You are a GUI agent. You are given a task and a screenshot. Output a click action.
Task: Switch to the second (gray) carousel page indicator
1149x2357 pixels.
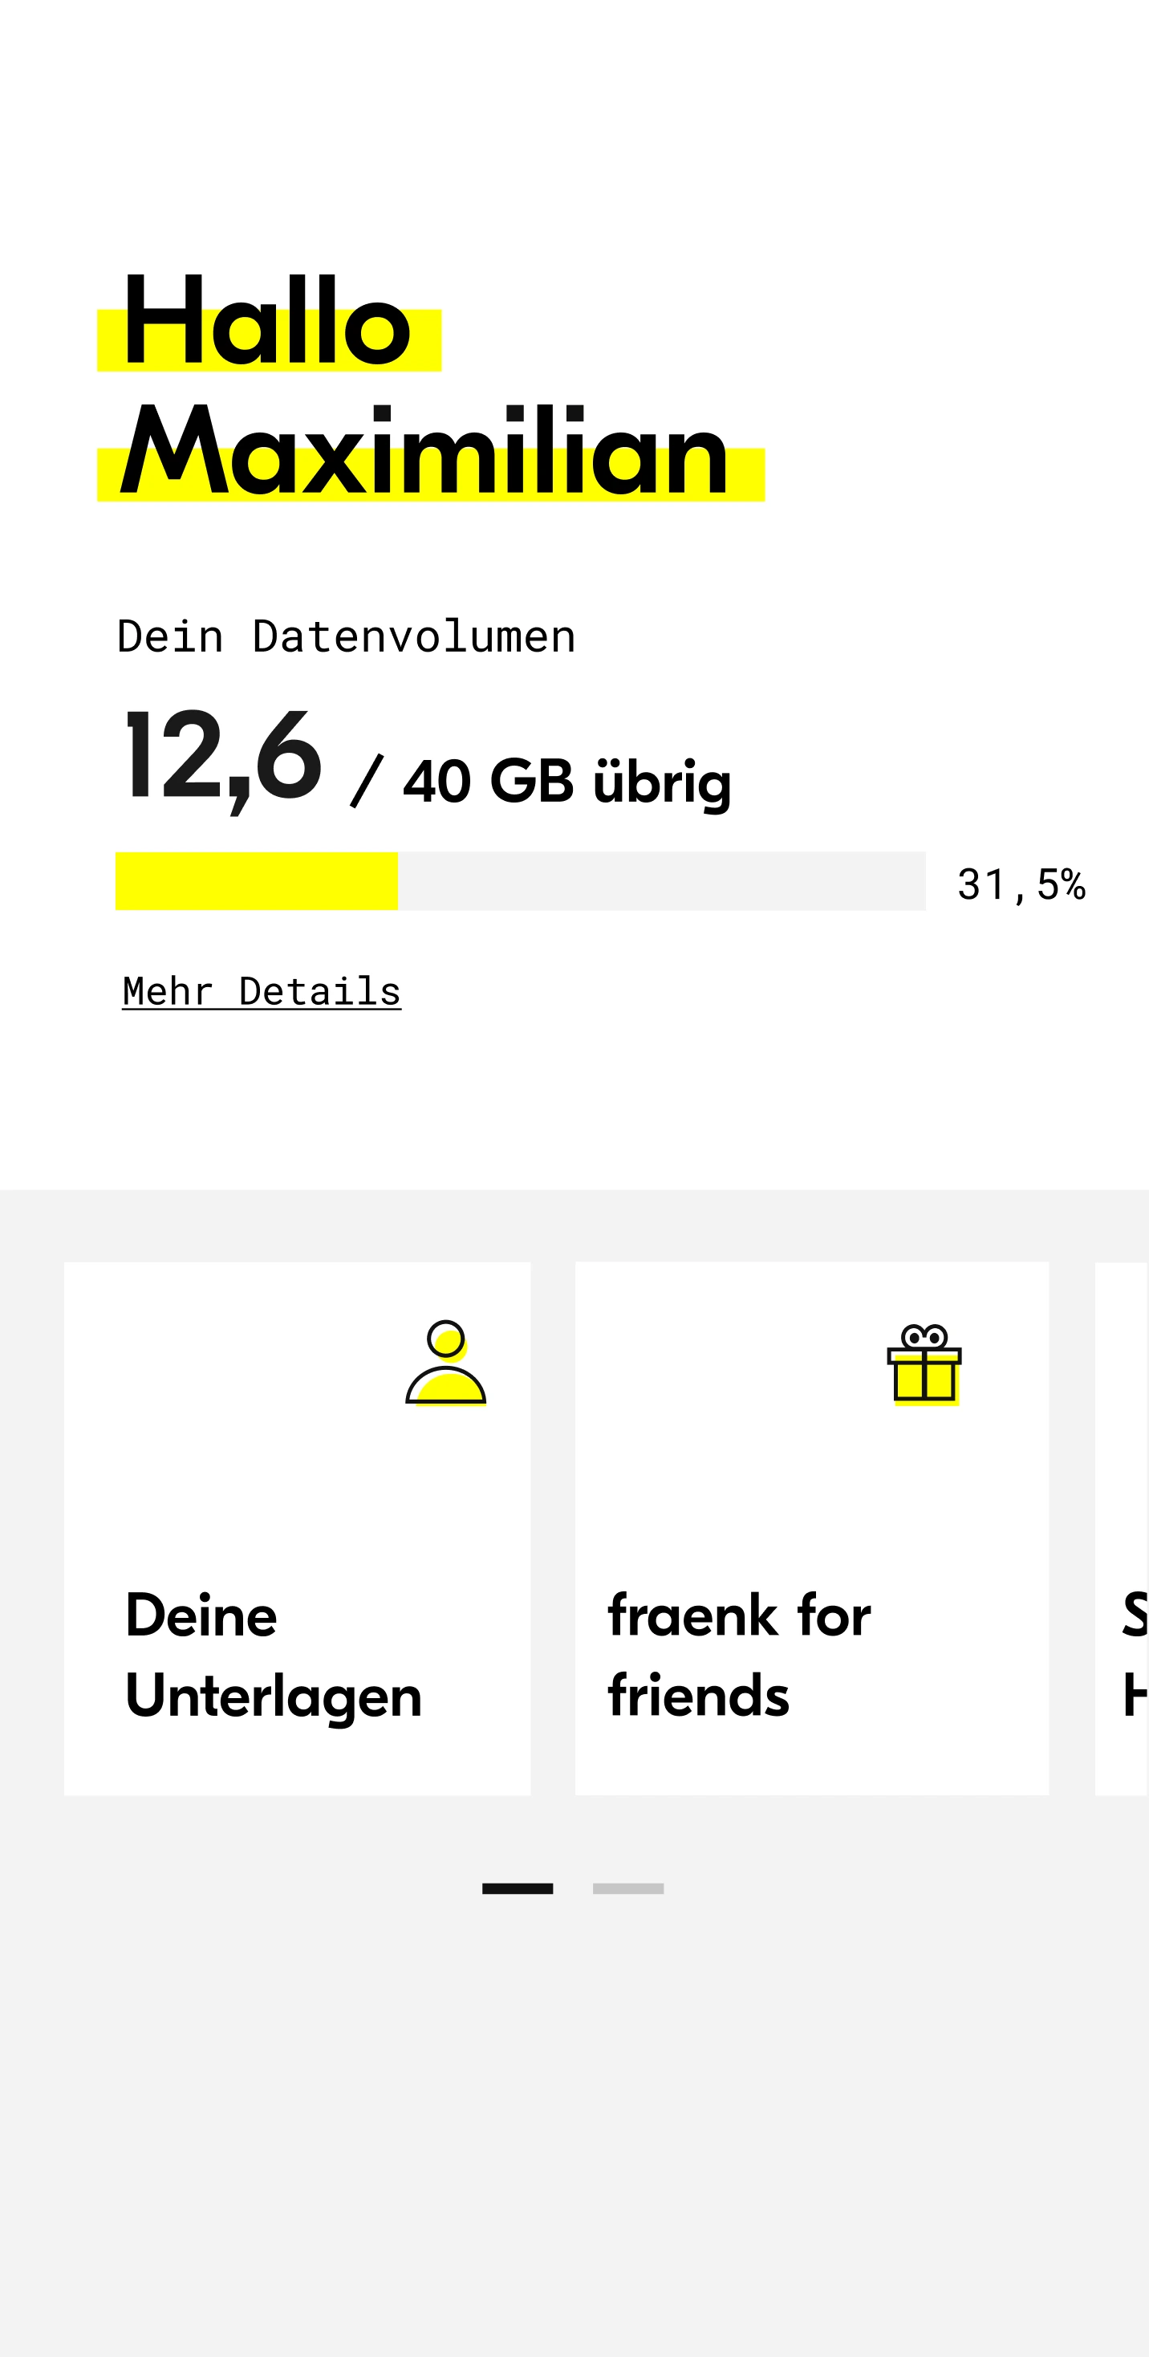tap(627, 1888)
